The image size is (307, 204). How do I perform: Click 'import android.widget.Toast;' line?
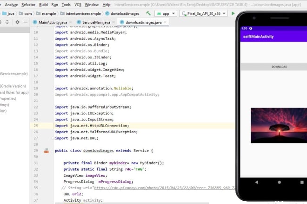86,76
